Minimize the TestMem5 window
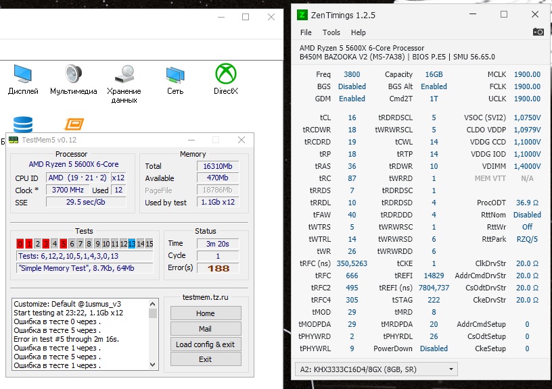This screenshot has height=389, width=552. [191, 140]
